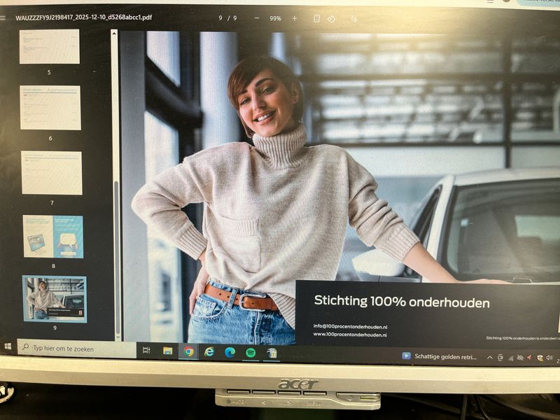Click the 'Typ hier om te zoeken' box
The height and width of the screenshot is (420, 560).
pyautogui.click(x=76, y=349)
